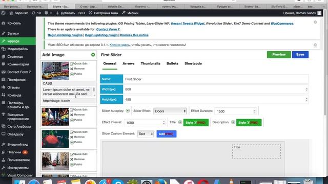Follow the Begin updating plugin link
Viewport: 328px width, 184px height.
point(101,35)
